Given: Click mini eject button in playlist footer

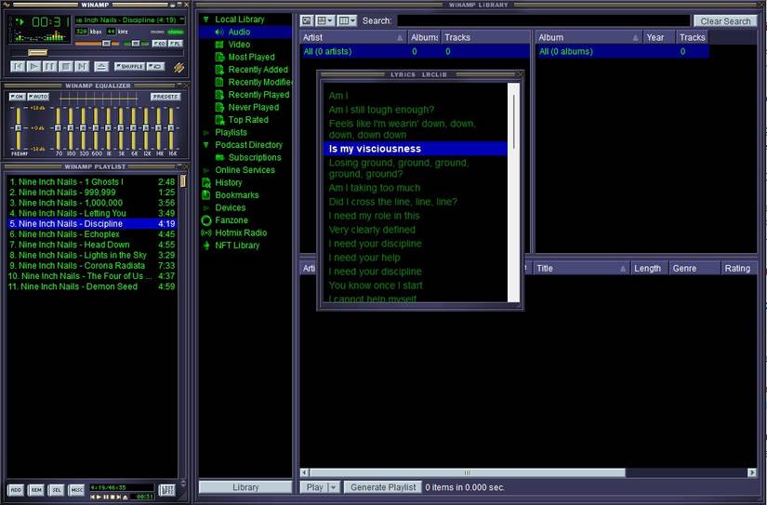Looking at the screenshot, I should coord(125,498).
